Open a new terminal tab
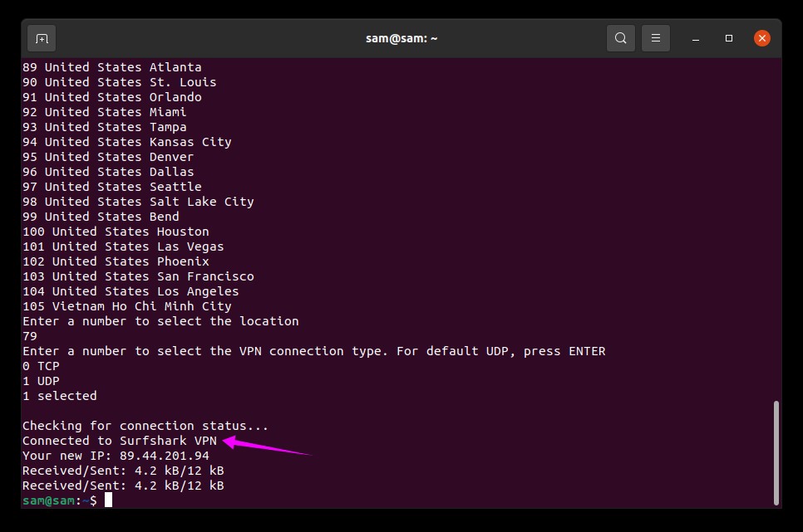This screenshot has height=532, width=803. point(42,38)
